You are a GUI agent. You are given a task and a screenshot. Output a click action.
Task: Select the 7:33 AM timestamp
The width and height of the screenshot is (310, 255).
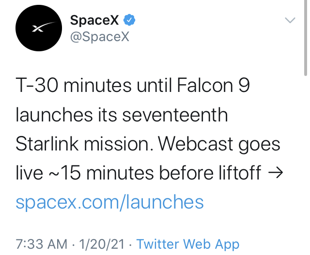42,244
